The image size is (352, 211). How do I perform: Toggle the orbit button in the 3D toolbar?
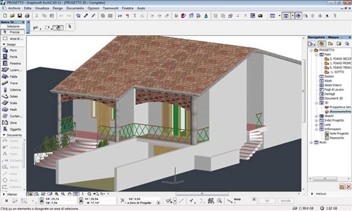coord(298,16)
